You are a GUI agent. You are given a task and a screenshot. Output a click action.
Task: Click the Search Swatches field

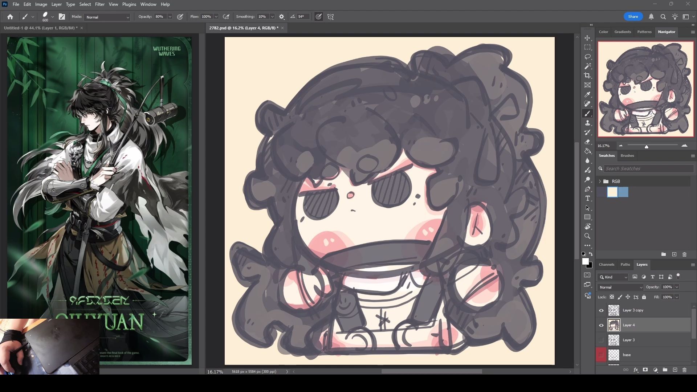648,169
